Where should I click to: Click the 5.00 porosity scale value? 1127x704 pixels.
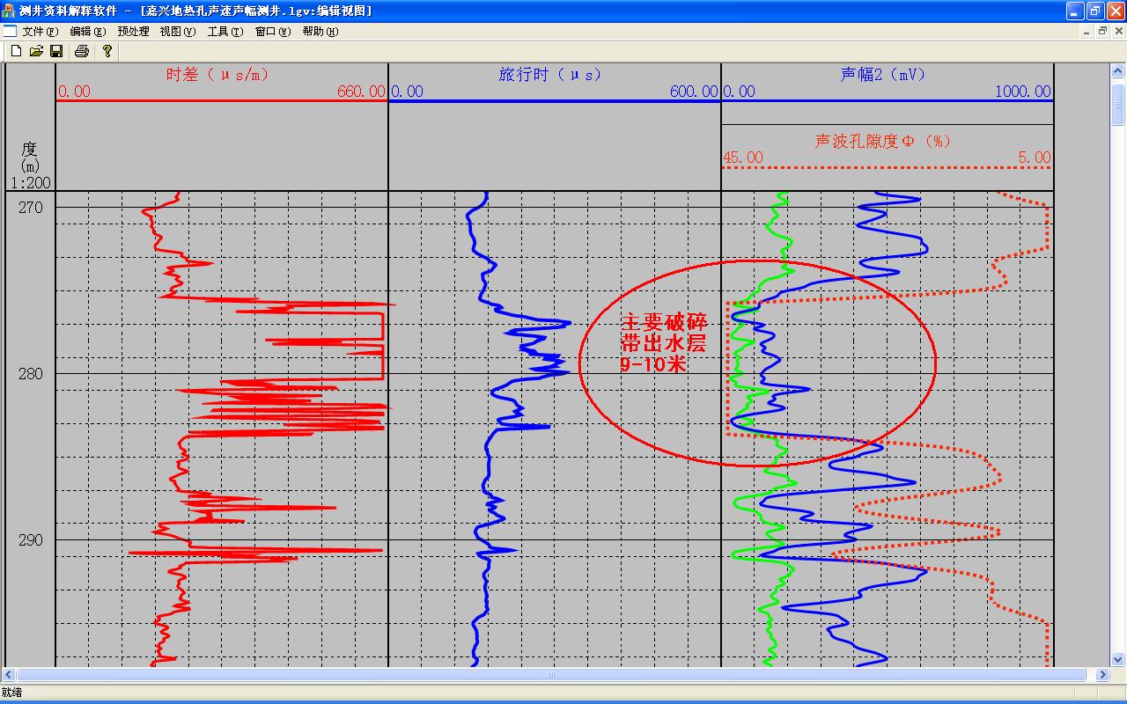[1035, 158]
